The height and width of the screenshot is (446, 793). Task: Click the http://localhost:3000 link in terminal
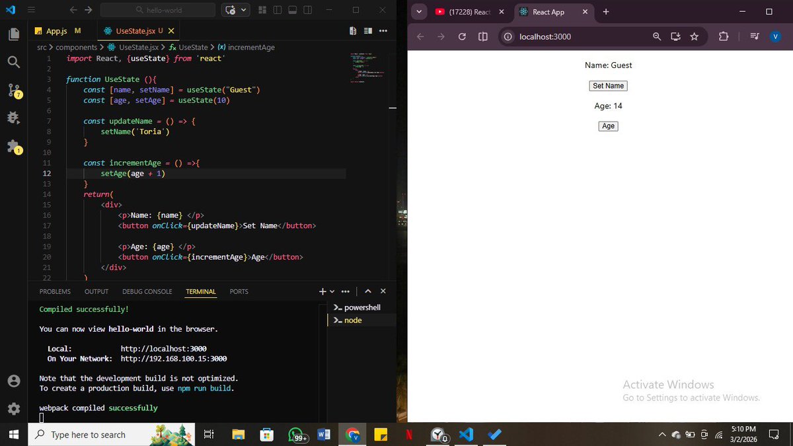[x=164, y=348]
